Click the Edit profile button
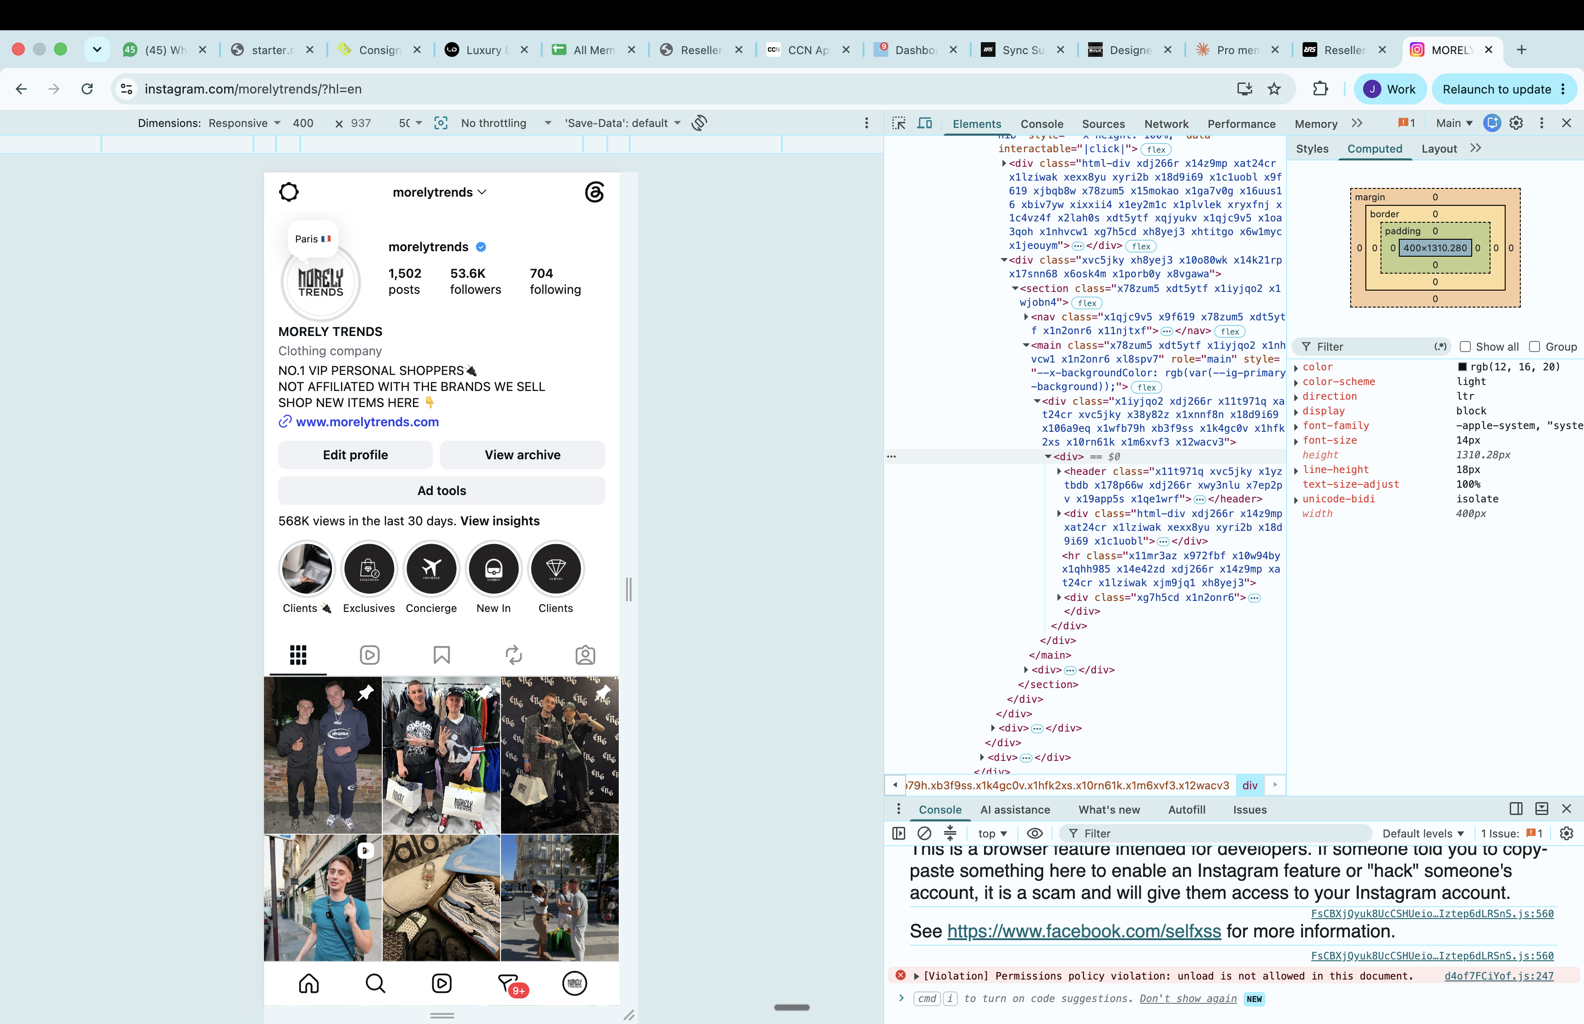The image size is (1584, 1024). point(355,455)
